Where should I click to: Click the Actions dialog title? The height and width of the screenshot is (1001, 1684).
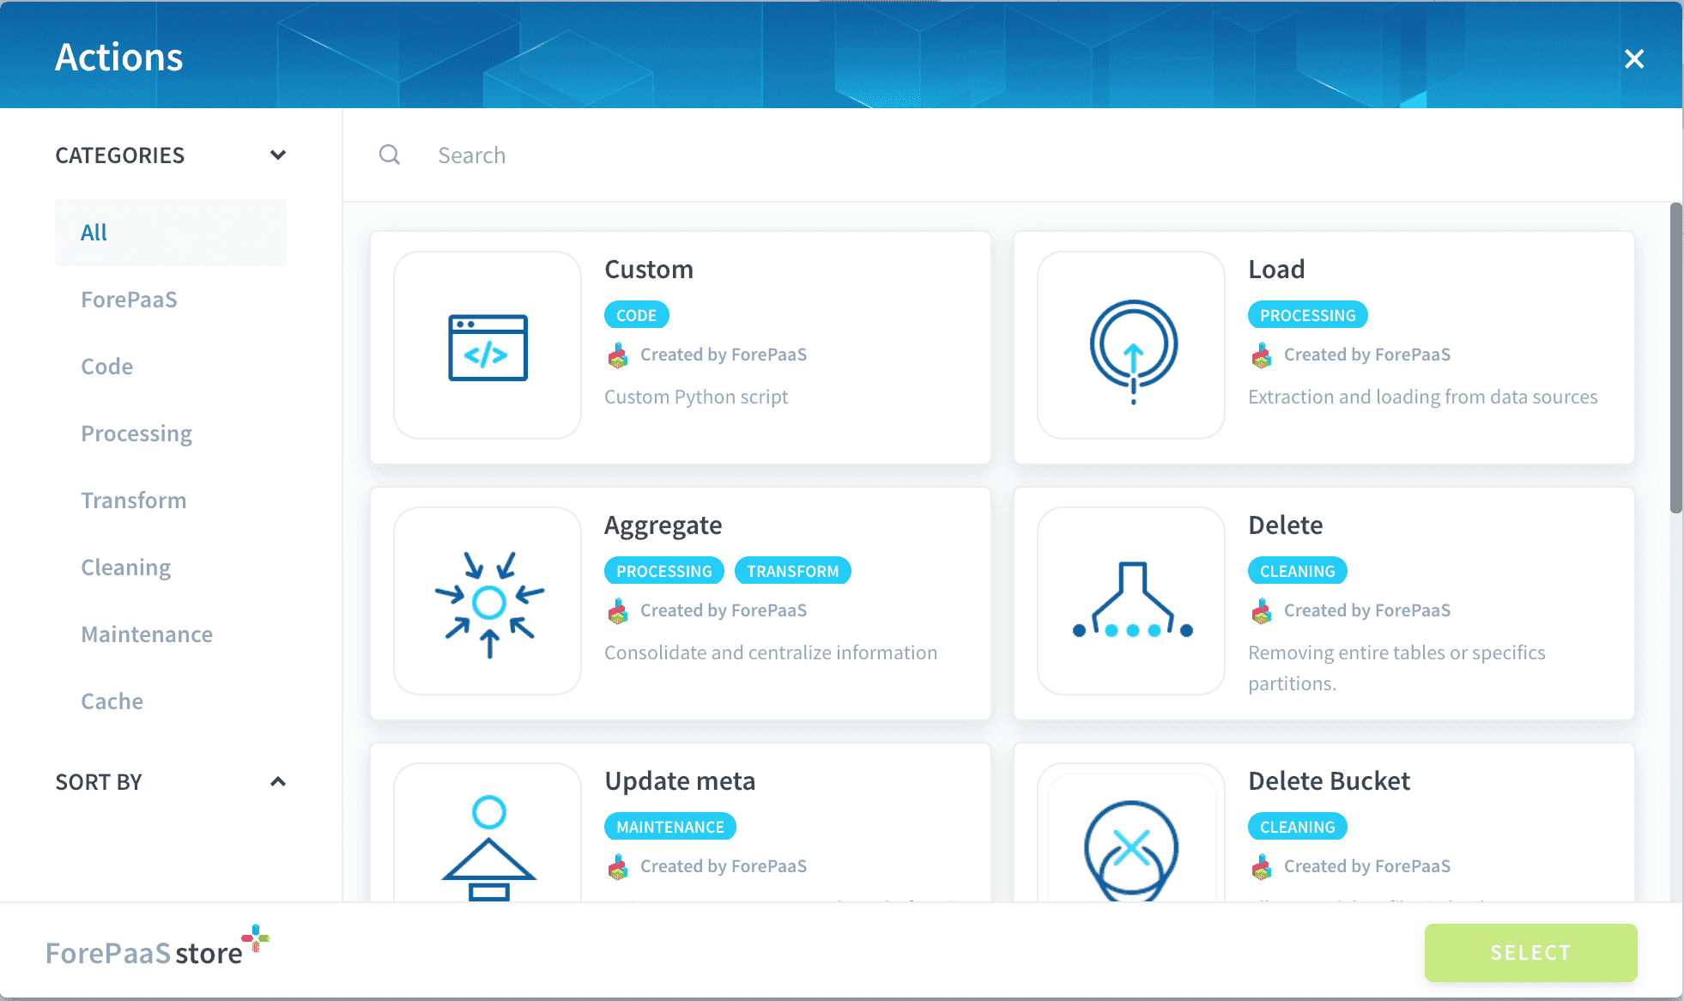[x=119, y=58]
